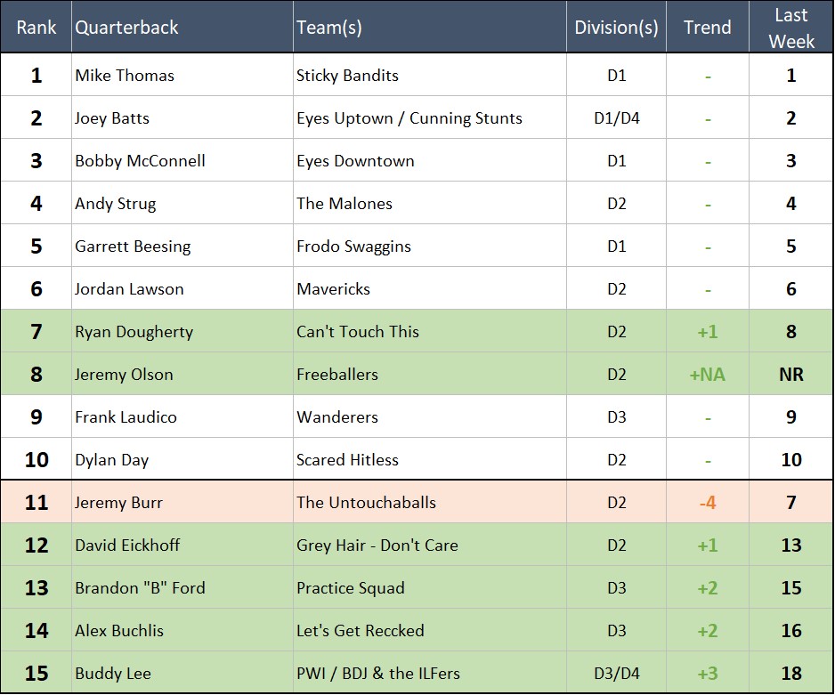
Task: Click the Rank column header
Action: 36,28
